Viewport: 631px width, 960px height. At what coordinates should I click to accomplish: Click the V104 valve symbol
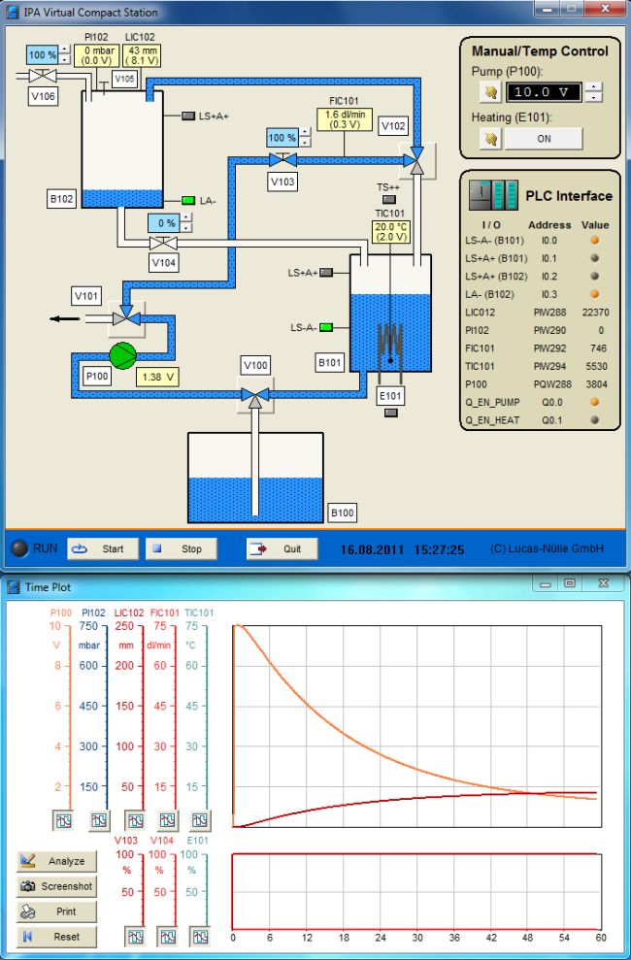click(x=163, y=243)
